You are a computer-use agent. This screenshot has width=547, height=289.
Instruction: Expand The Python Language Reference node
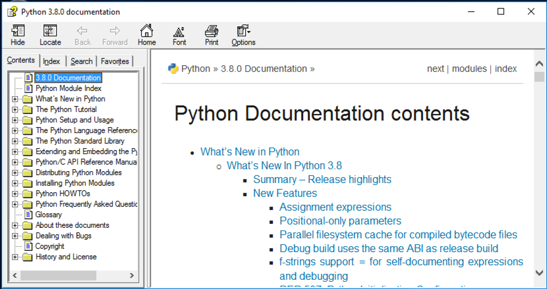point(14,131)
